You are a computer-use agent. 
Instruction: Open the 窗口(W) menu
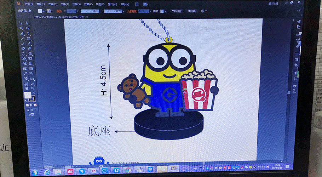112,4
